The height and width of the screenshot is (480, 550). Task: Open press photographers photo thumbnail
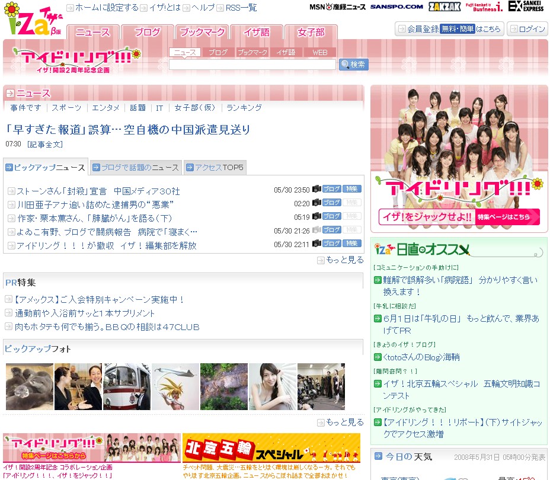(321, 387)
